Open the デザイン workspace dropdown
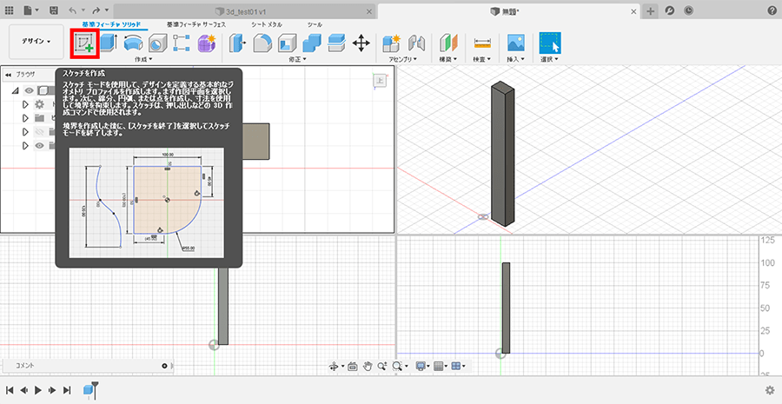 point(36,41)
